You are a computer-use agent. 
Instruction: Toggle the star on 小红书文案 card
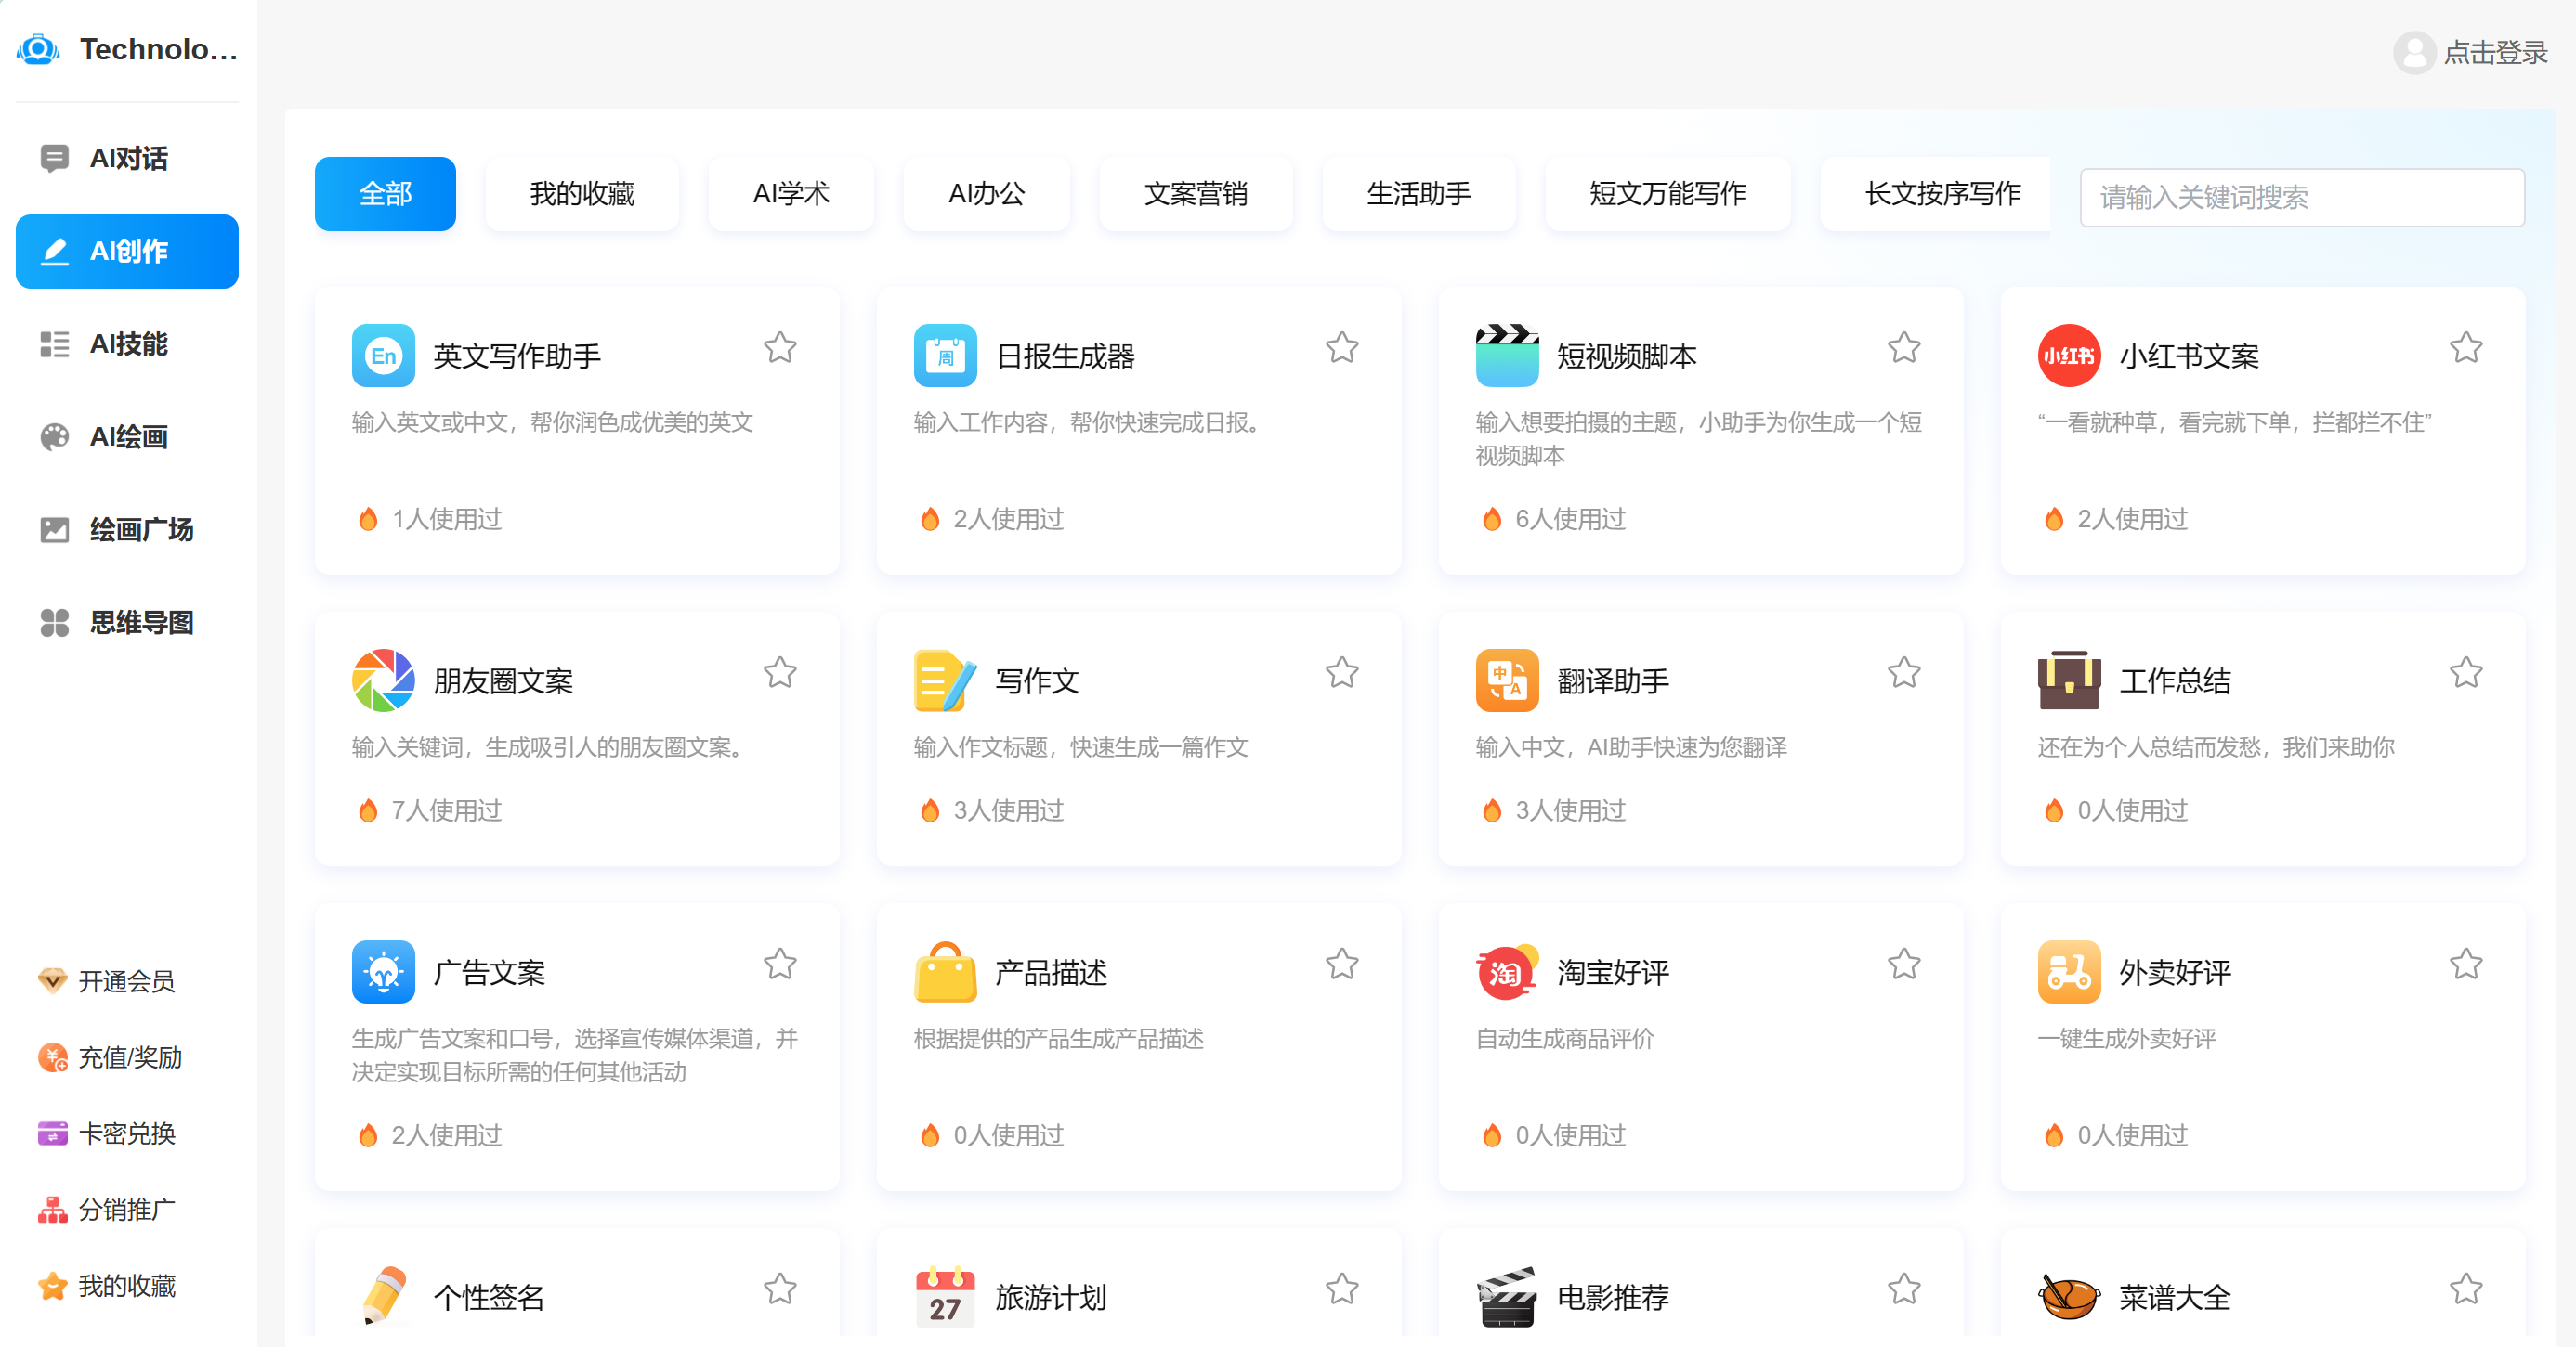2466,348
